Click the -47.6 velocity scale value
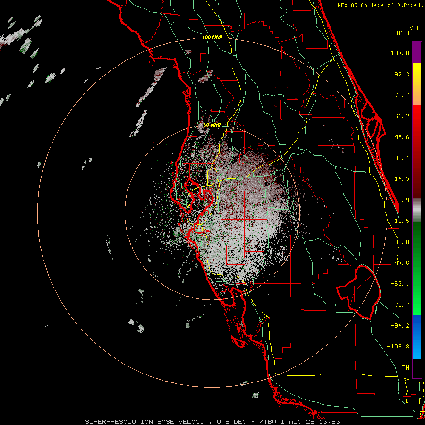The width and height of the screenshot is (425, 425). (x=400, y=263)
